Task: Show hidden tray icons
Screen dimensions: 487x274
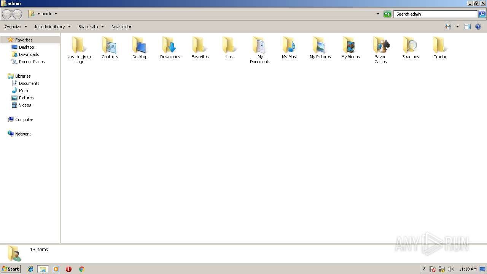Action: 424,269
